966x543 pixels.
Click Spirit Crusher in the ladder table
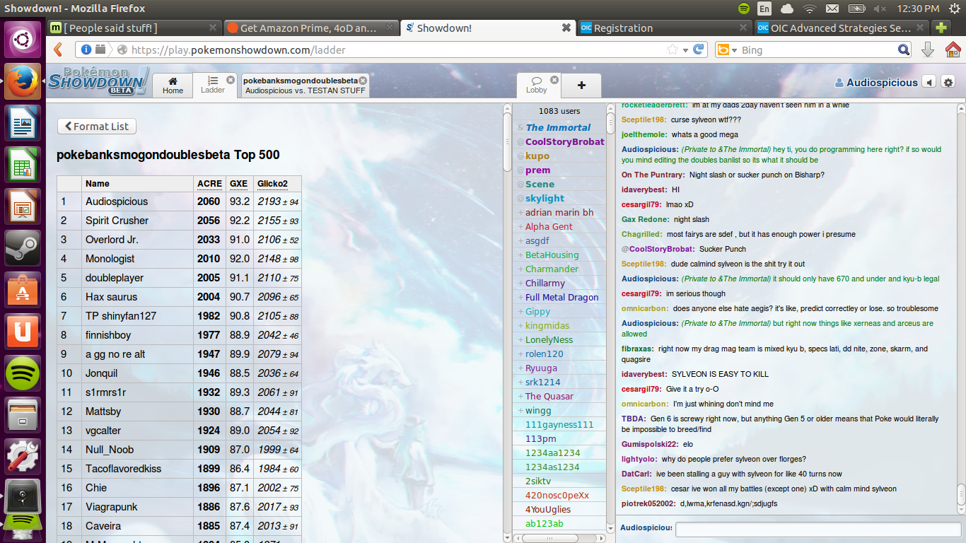point(117,221)
